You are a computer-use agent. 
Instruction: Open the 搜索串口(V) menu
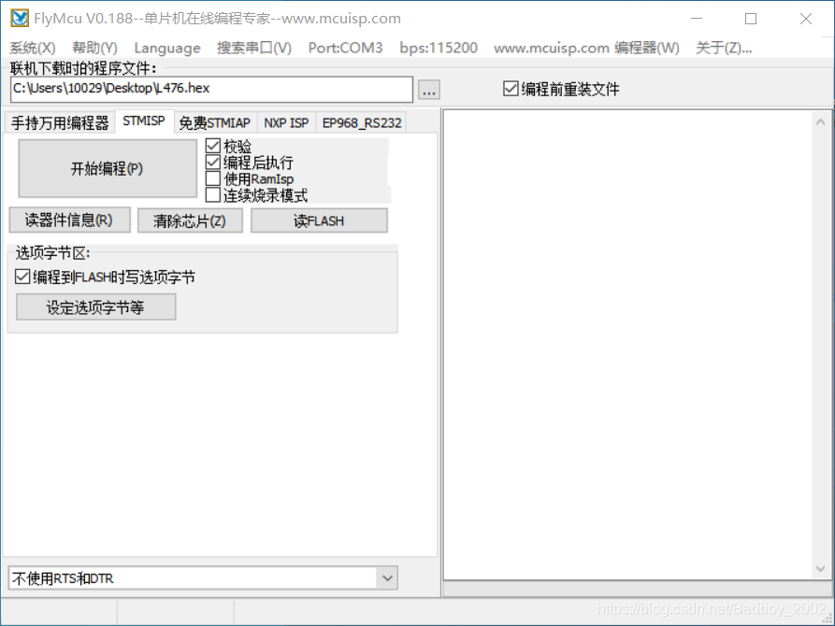(254, 48)
